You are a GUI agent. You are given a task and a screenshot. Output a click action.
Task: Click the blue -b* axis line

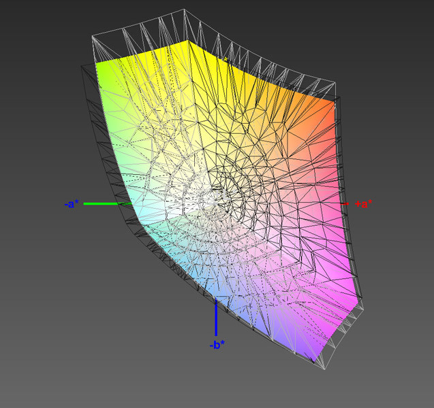click(x=216, y=317)
